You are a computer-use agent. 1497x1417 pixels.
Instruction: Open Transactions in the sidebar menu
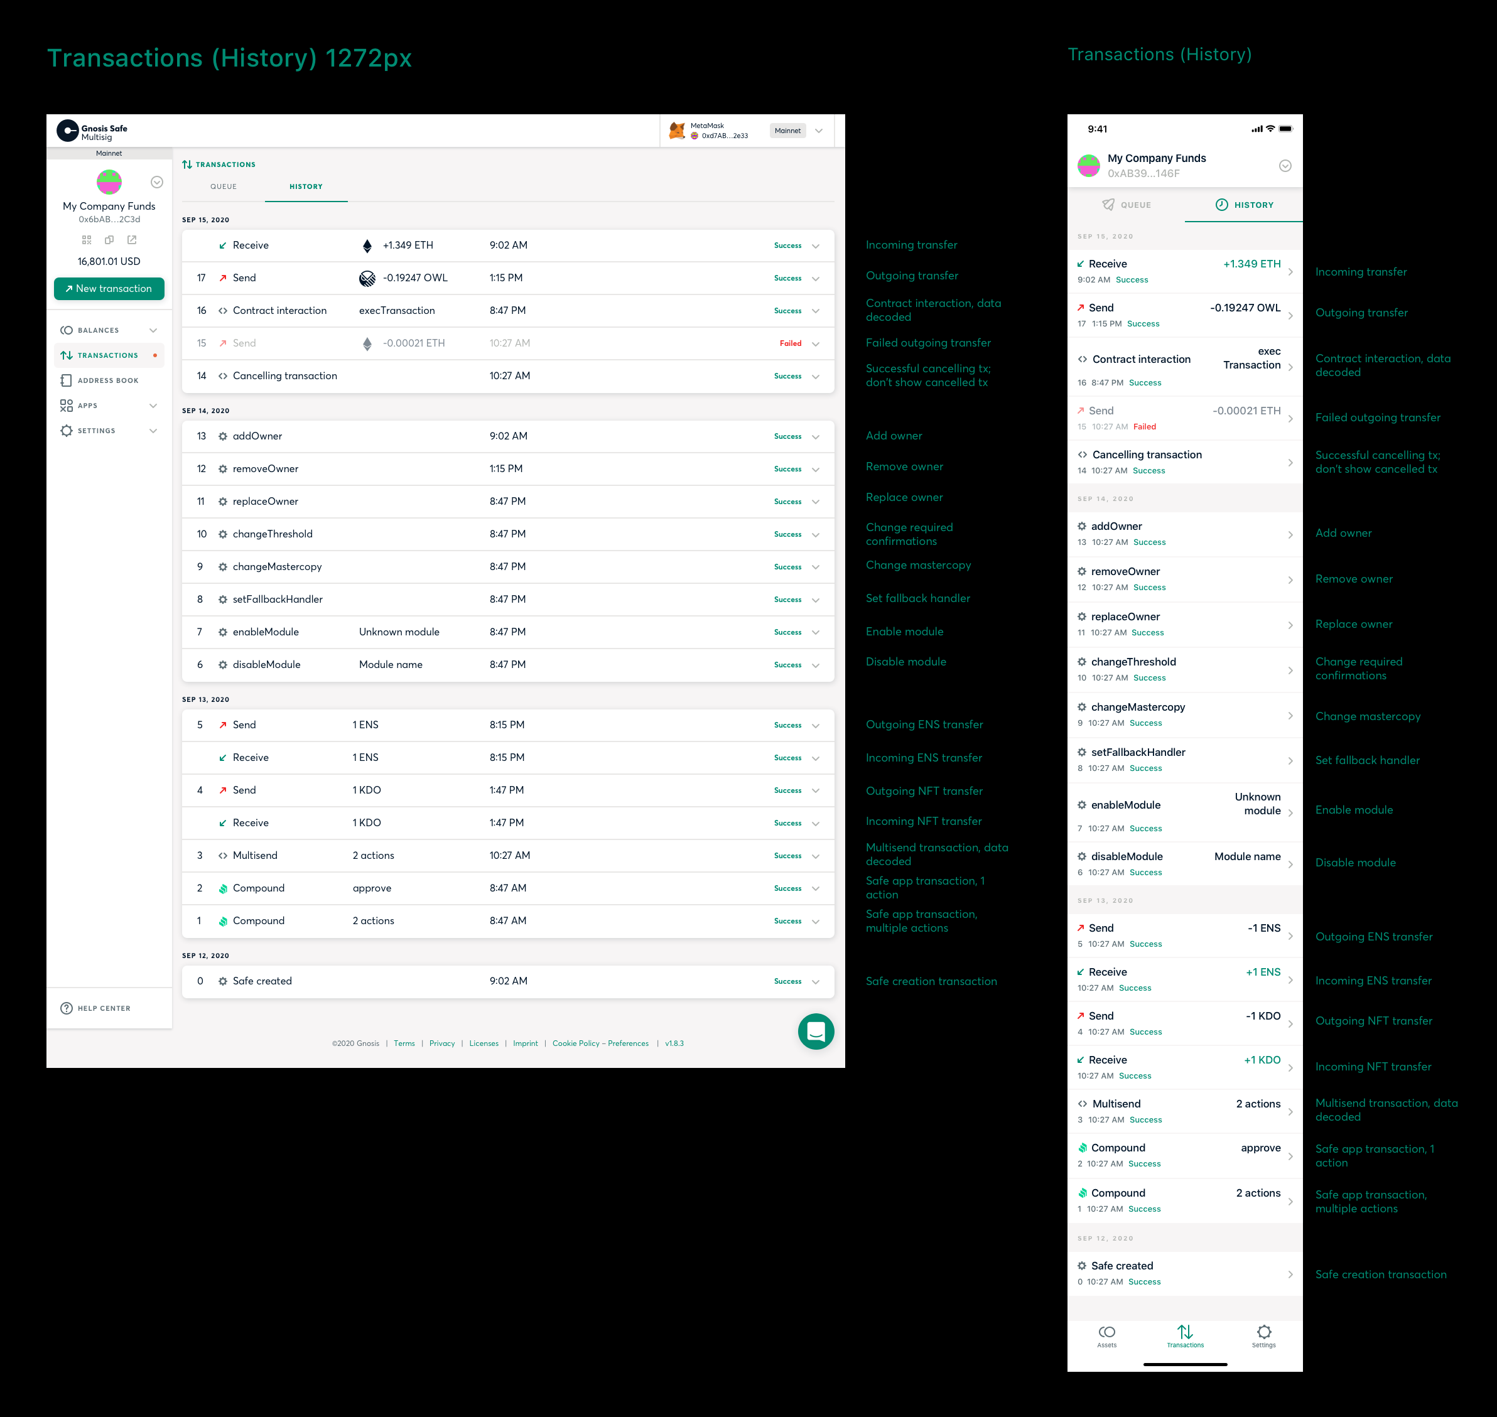109,355
